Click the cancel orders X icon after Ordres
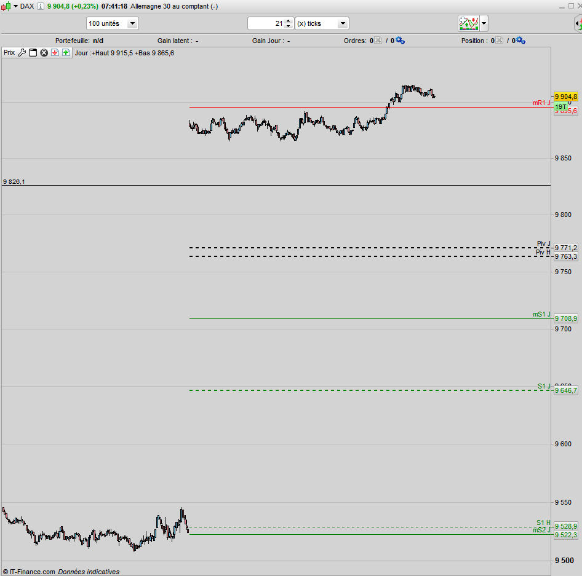582x576 pixels. click(378, 40)
